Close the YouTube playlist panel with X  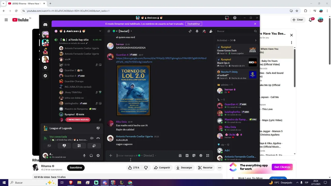[291, 35]
